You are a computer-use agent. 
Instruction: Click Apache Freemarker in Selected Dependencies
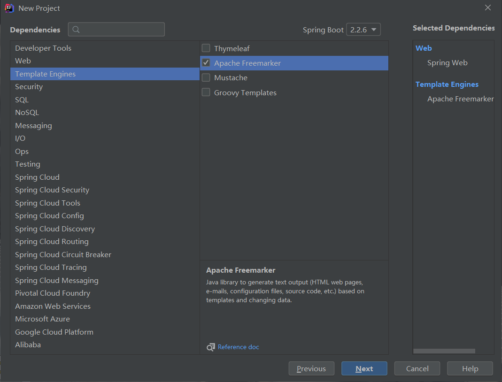pos(460,99)
